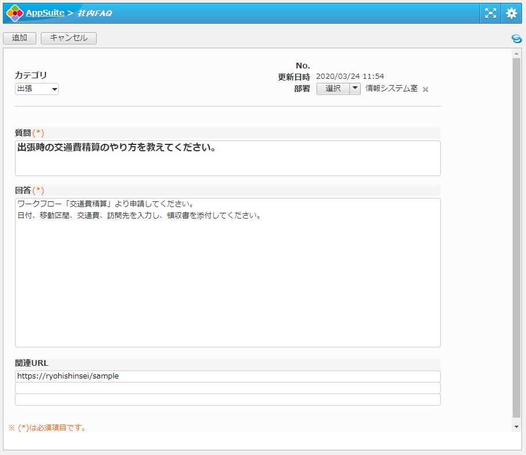Click the scrollbar up arrow
Screen dimensions: 526x455
[x=516, y=53]
